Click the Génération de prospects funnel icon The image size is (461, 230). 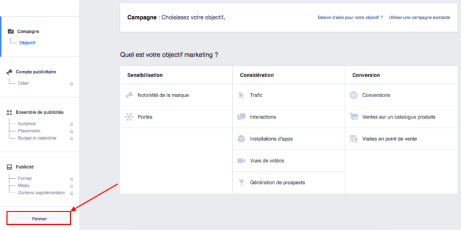pos(241,183)
